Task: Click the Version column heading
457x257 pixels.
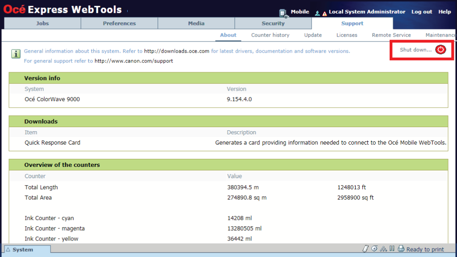Action: coord(237,89)
